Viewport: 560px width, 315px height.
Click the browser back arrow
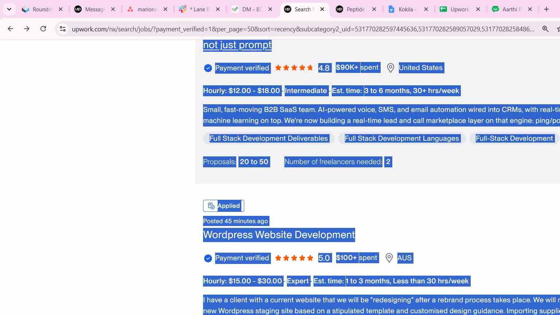[10, 29]
